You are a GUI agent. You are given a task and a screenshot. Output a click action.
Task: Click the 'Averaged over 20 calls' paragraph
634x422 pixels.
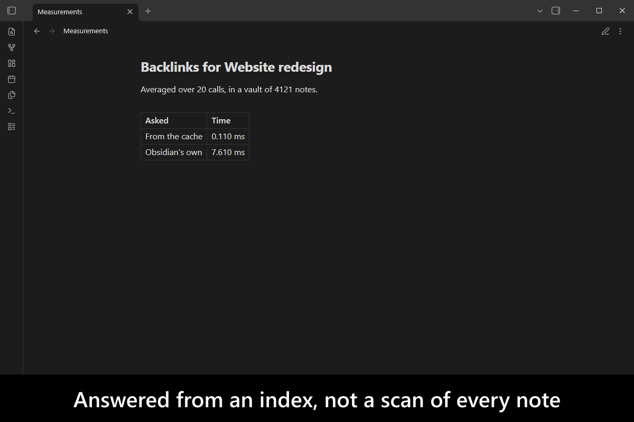click(229, 90)
